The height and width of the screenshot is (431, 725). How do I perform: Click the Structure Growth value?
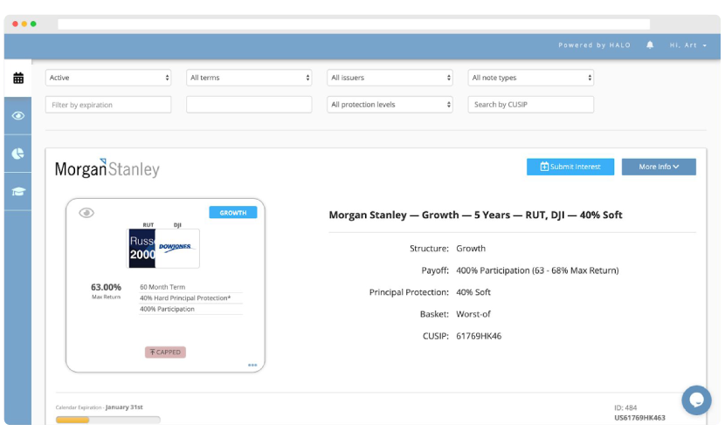click(x=471, y=249)
